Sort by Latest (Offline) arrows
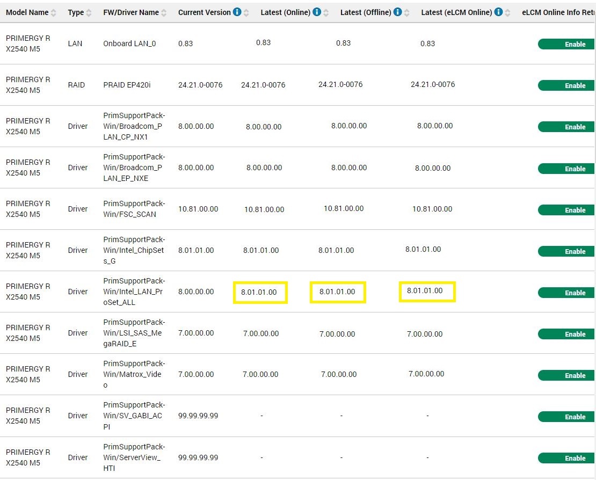The height and width of the screenshot is (480, 596). click(x=406, y=12)
